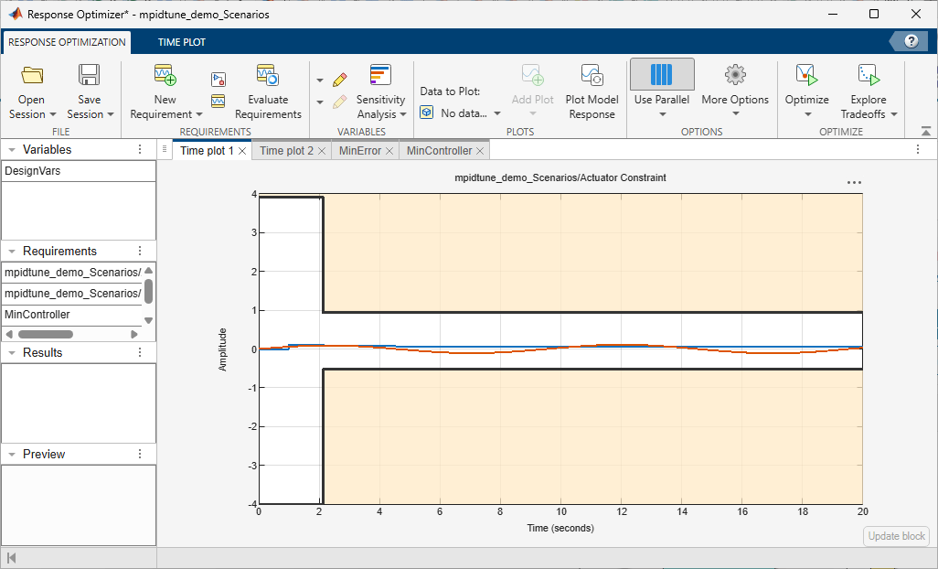Click the faded pencil uncertain variables icon
This screenshot has height=569, width=938.
(340, 102)
